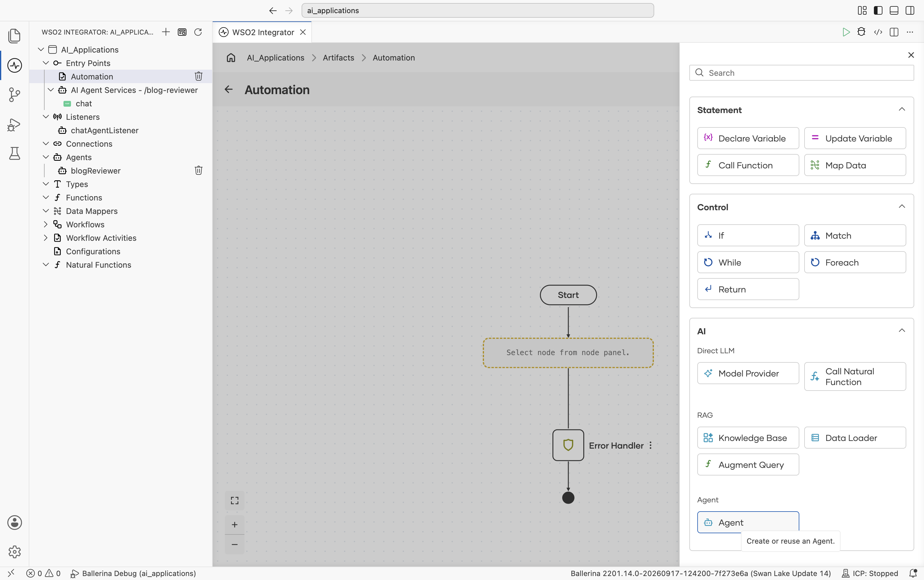Open Artifacts in the breadcrumb
The image size is (924, 580).
pyautogui.click(x=338, y=57)
